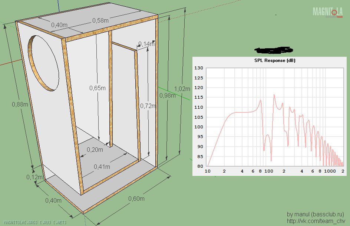Click the 'by manul (bassclub.ru)' credit text
350x226 pixels.
pos(316,214)
